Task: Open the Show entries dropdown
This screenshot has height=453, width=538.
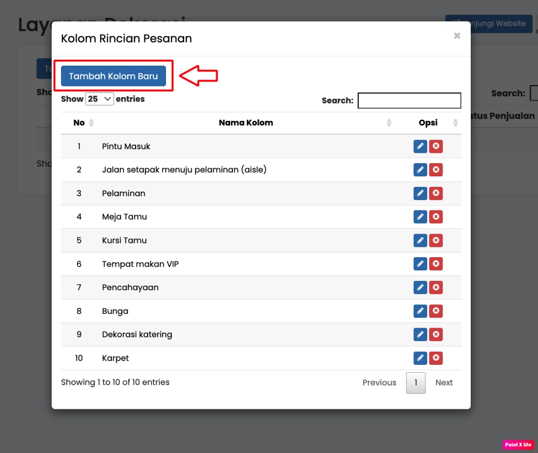Action: [99, 99]
